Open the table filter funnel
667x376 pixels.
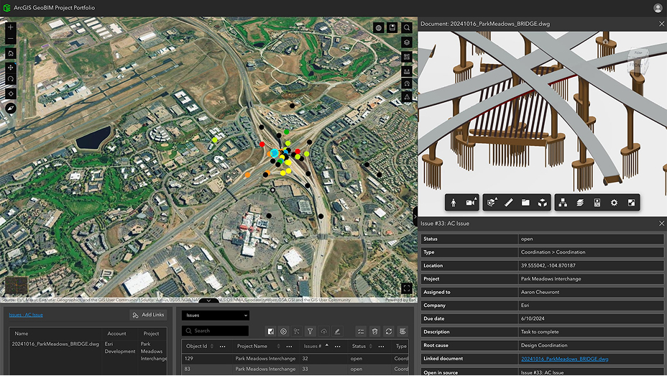click(310, 331)
